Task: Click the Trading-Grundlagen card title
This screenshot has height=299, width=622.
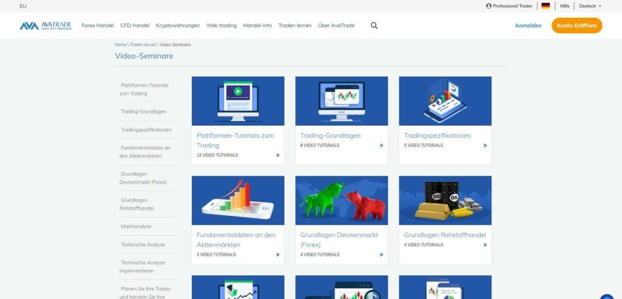Action: pyautogui.click(x=330, y=136)
